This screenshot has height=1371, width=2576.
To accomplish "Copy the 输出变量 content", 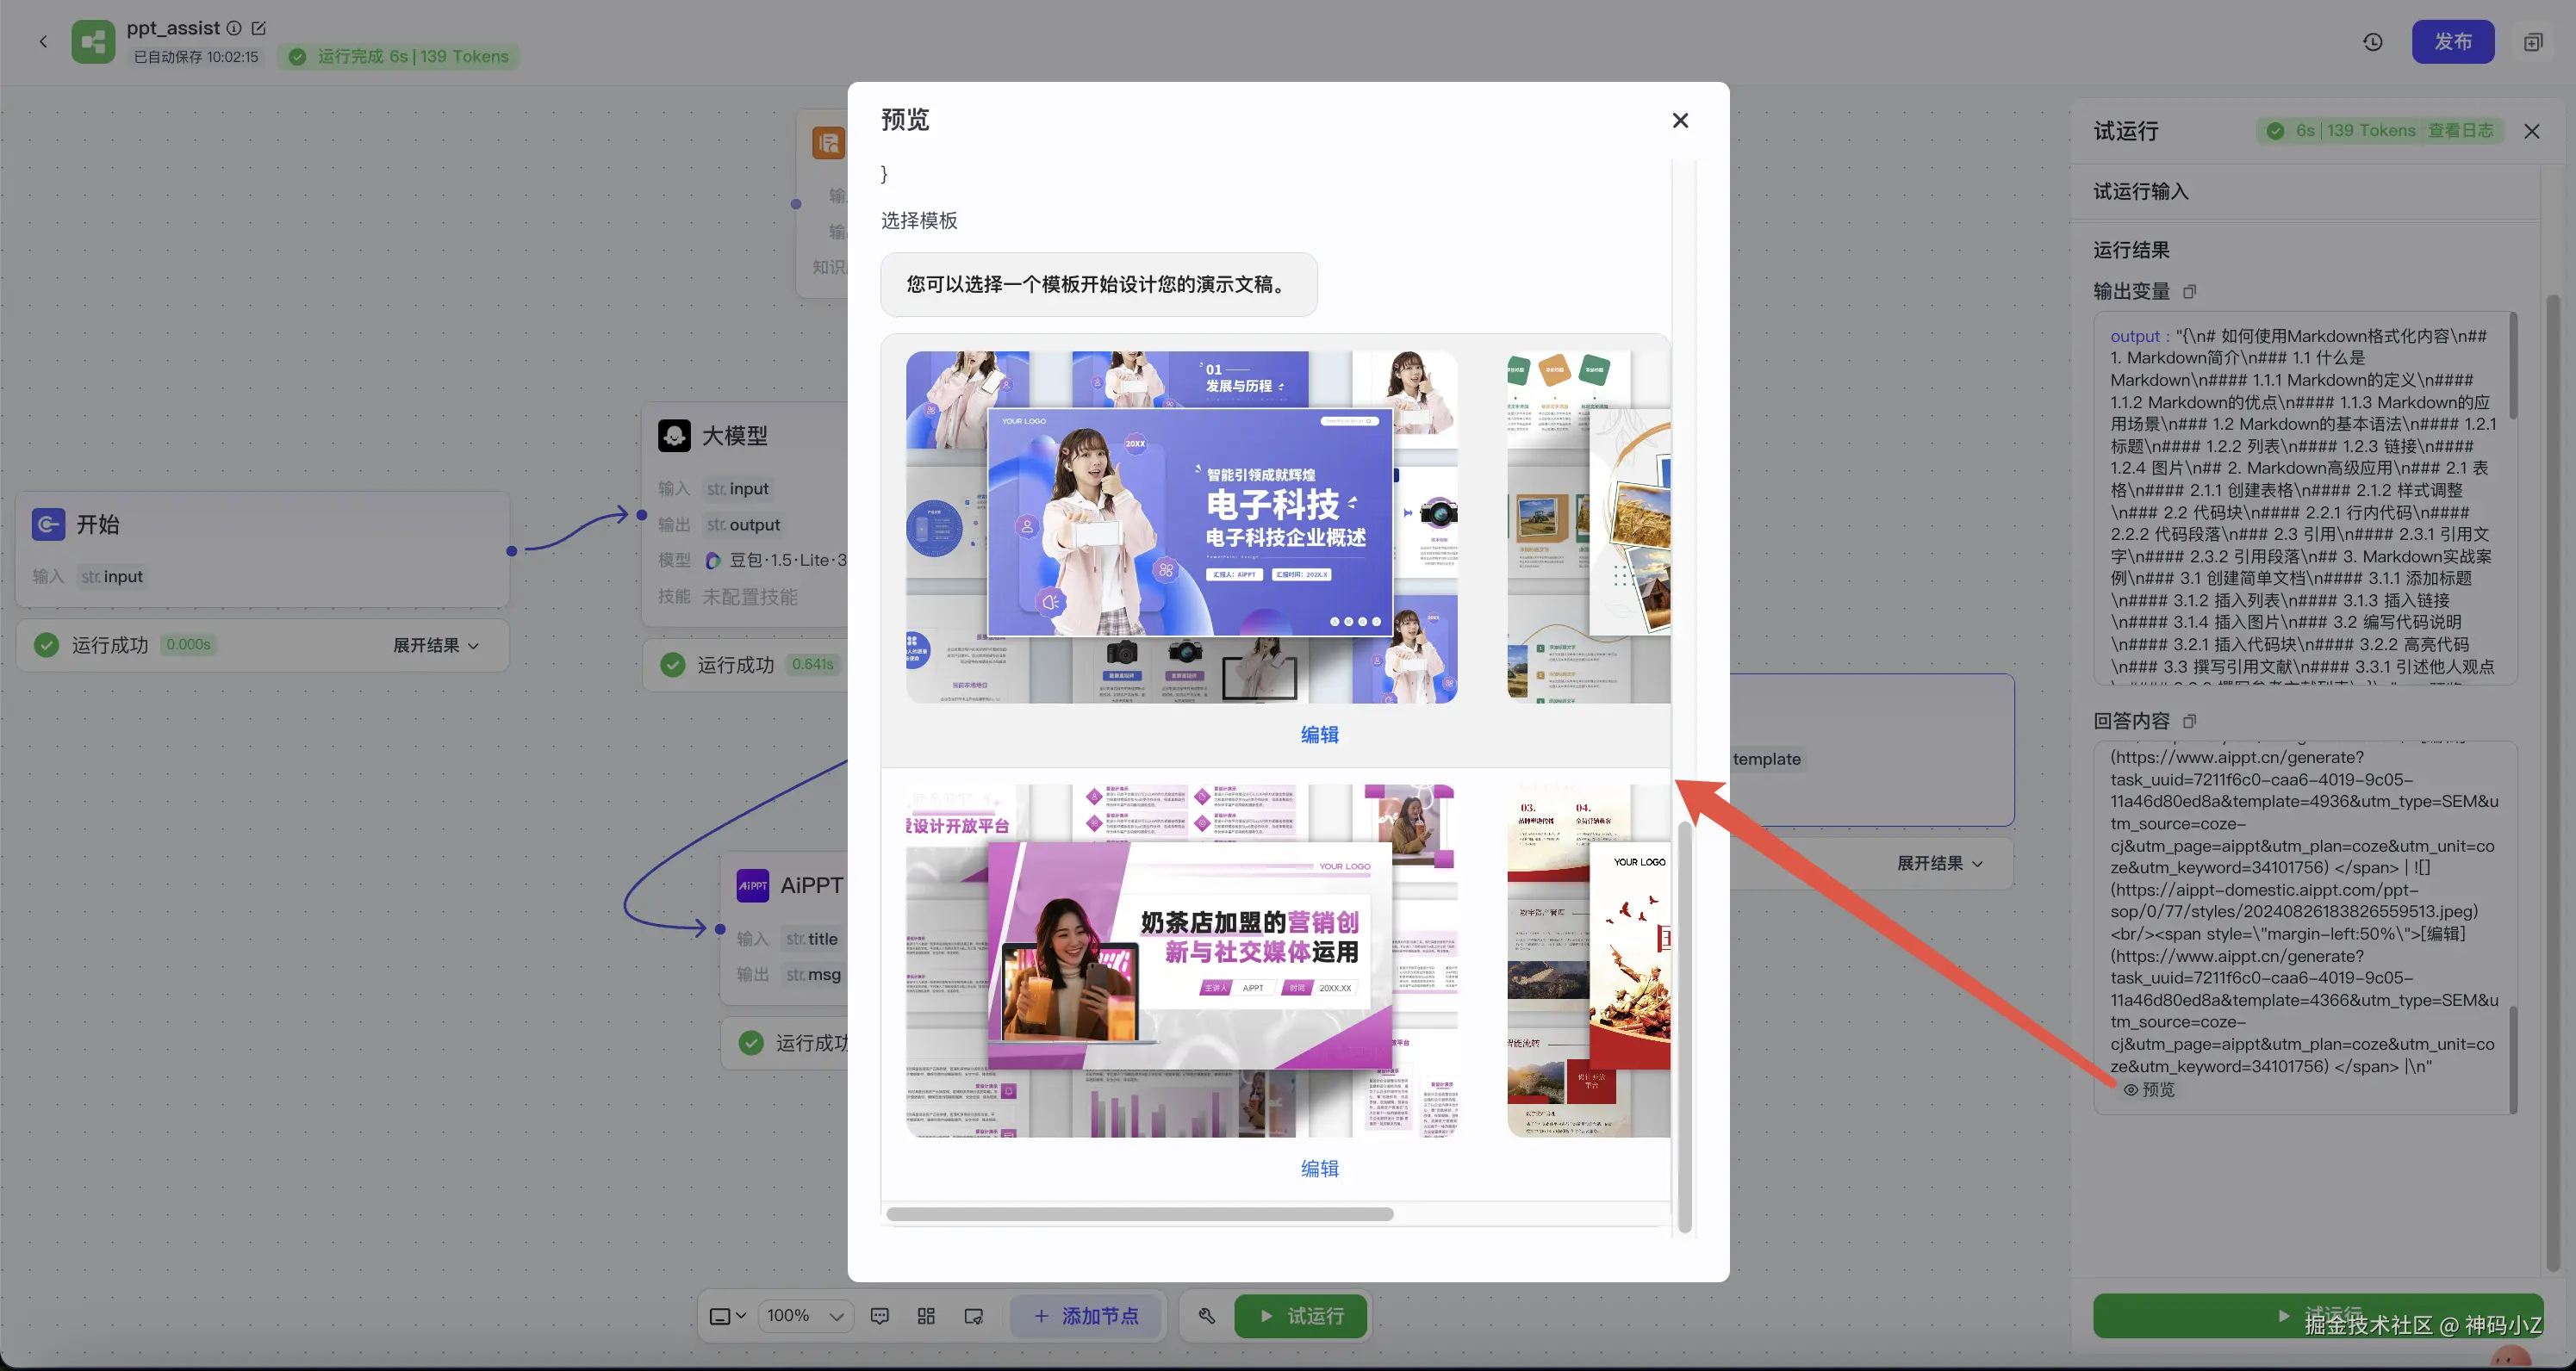I will pyautogui.click(x=2190, y=292).
